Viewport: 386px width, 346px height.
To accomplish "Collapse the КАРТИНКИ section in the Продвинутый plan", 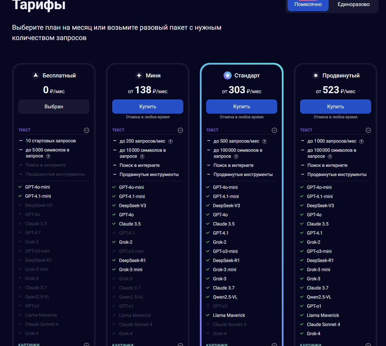I will pos(368,345).
